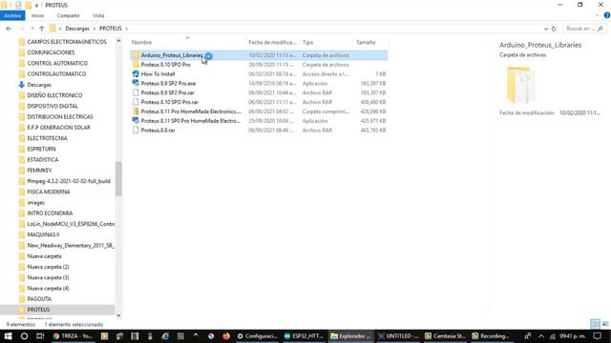
Task: Open images folder in sidebar
Action: click(x=36, y=203)
